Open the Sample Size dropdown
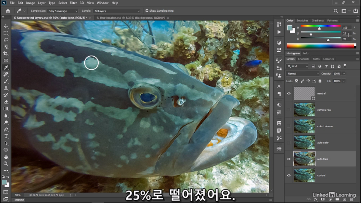 tap(63, 11)
